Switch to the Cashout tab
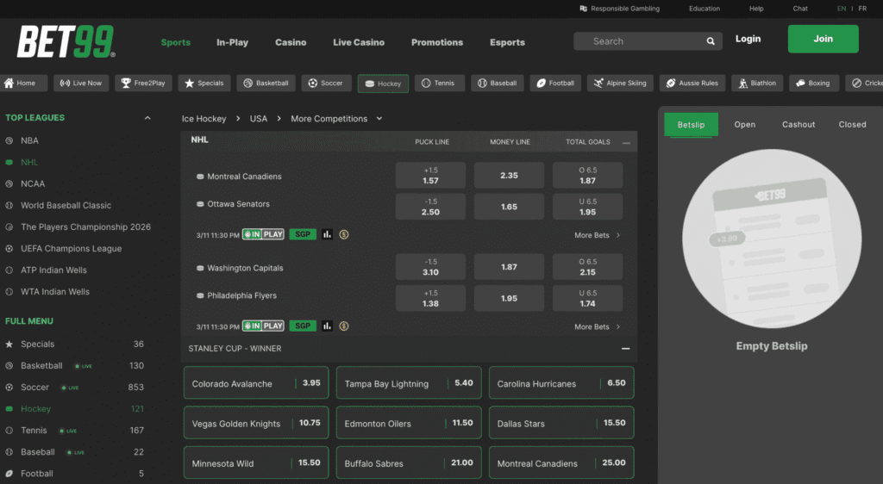 click(798, 124)
